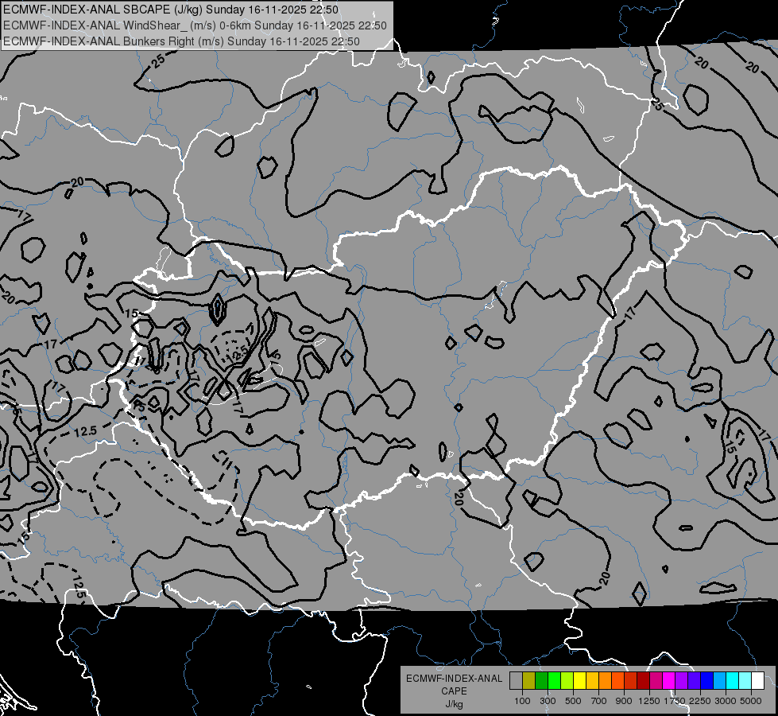Screen dimensions: 778x716
Task: Select the amber legend swatch
Action: (x=592, y=680)
